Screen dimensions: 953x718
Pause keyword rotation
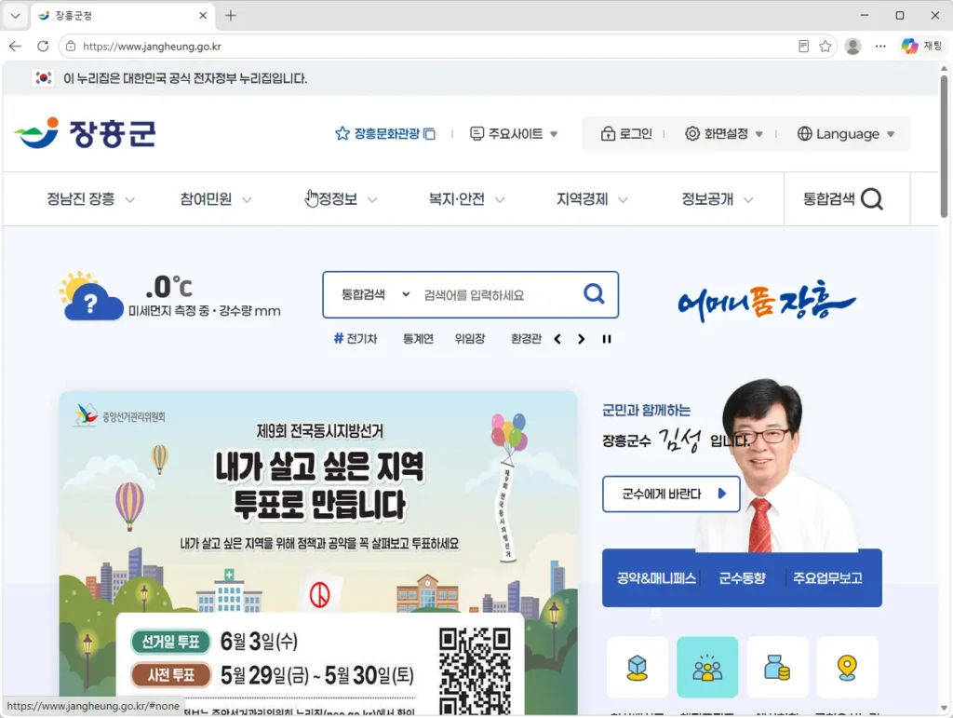coord(607,339)
